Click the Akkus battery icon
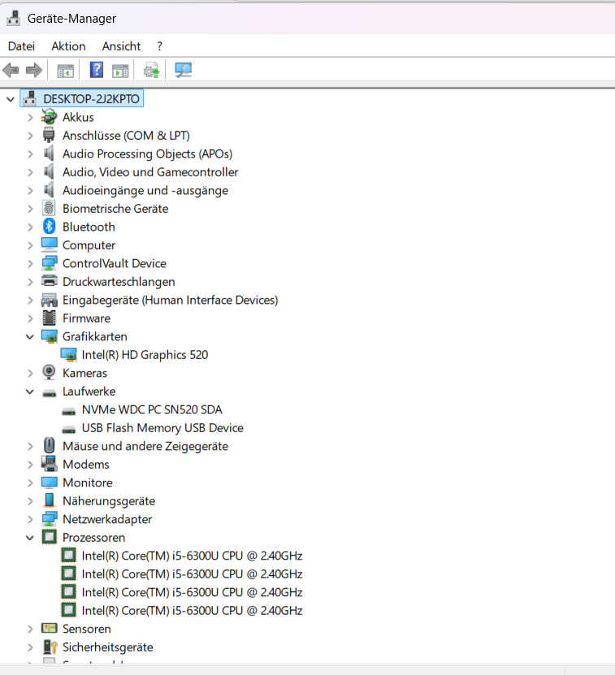615x675 pixels. click(x=49, y=117)
